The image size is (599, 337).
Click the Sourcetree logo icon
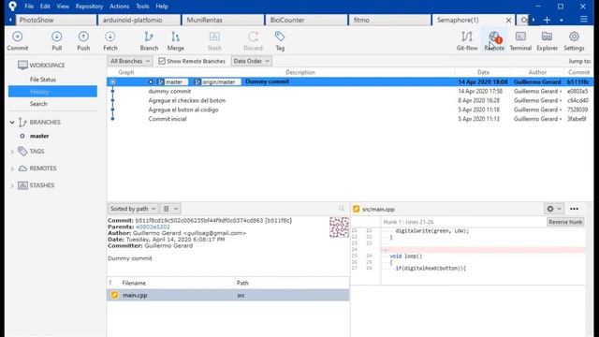coord(12,7)
